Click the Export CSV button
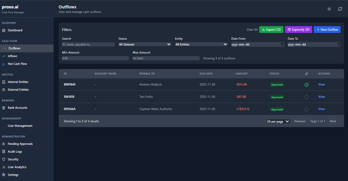The image size is (348, 181). coord(271,29)
